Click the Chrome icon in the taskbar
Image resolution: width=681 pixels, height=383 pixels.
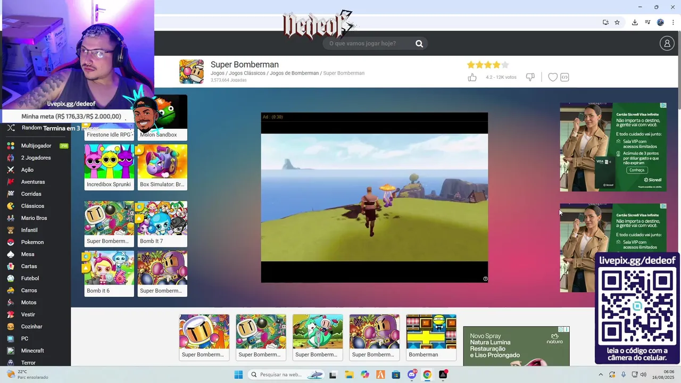click(x=427, y=374)
